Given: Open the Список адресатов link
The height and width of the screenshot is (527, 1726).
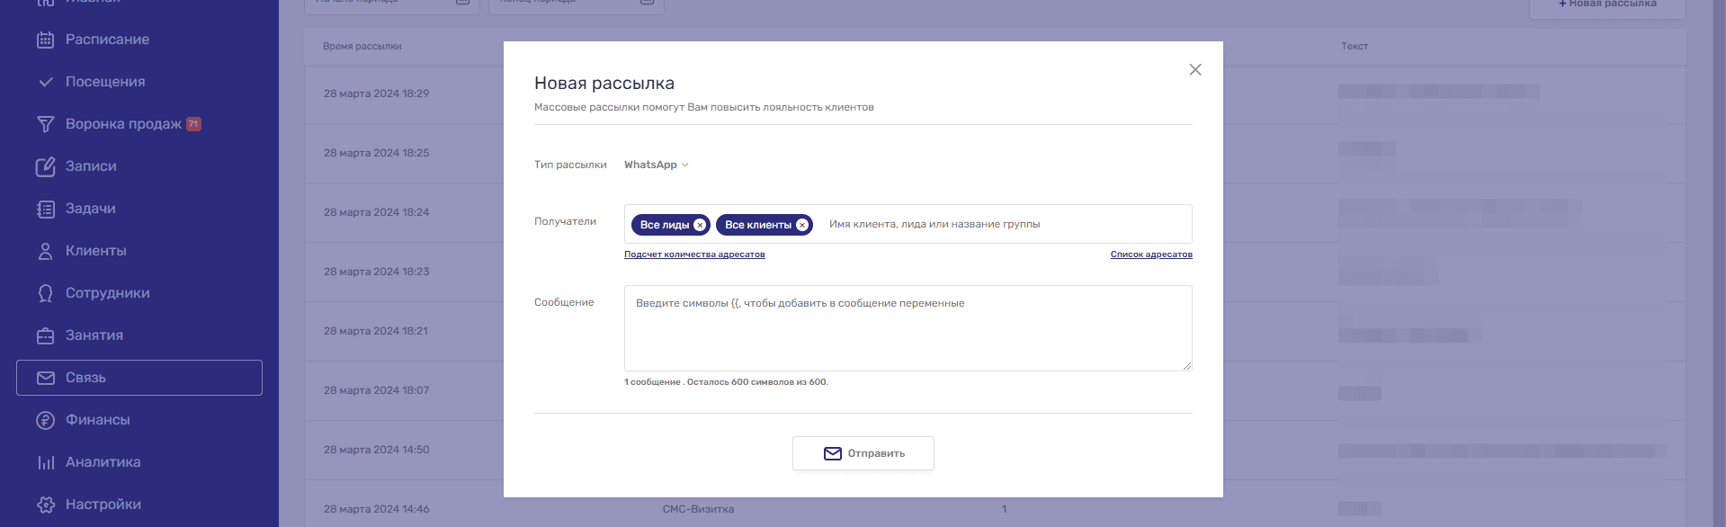Looking at the screenshot, I should [x=1150, y=255].
